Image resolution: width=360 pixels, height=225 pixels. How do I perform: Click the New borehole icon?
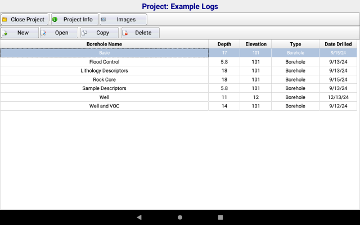(x=5, y=33)
